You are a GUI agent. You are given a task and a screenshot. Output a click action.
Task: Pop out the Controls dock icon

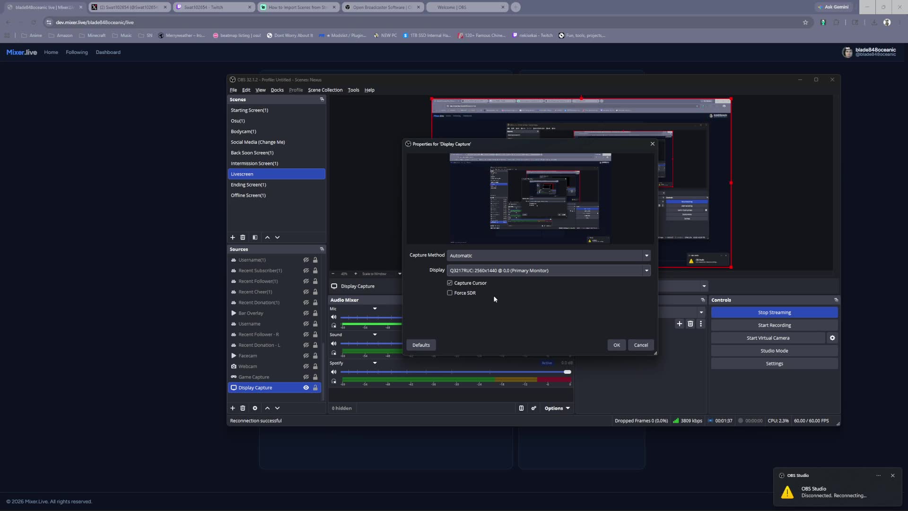pyautogui.click(x=836, y=300)
